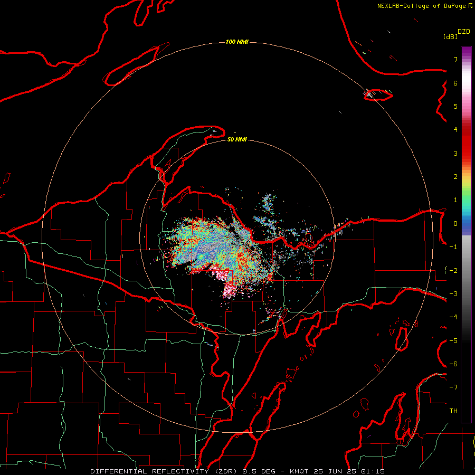This screenshot has height=475, width=475.
Task: Click the TH threshold legend label
Action: (453, 411)
